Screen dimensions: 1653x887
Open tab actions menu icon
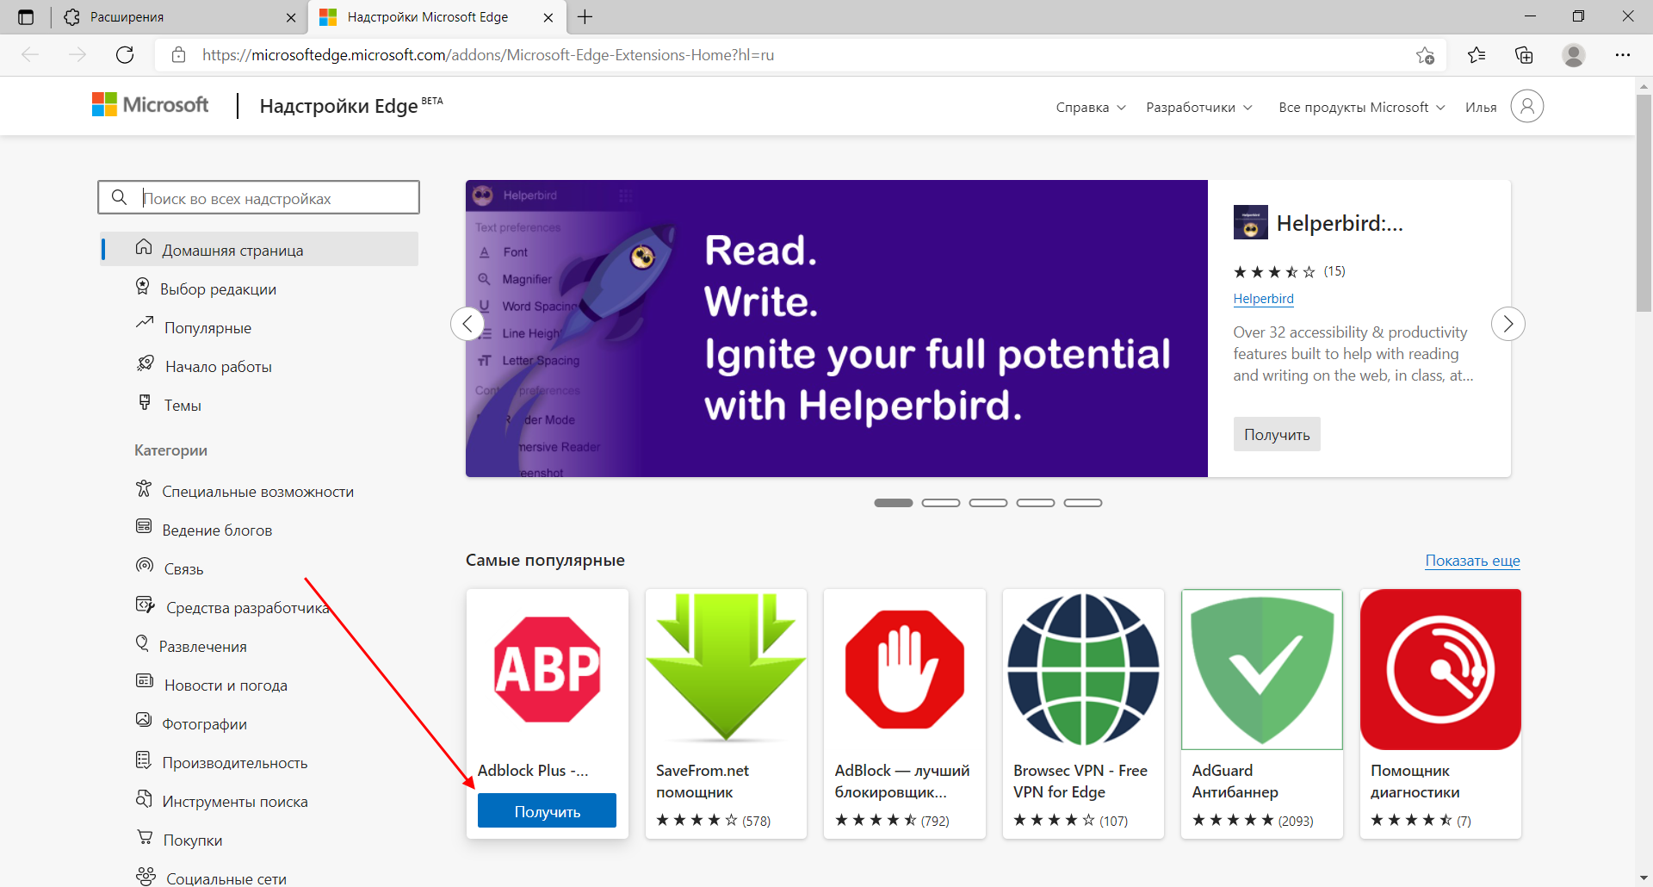(x=26, y=17)
